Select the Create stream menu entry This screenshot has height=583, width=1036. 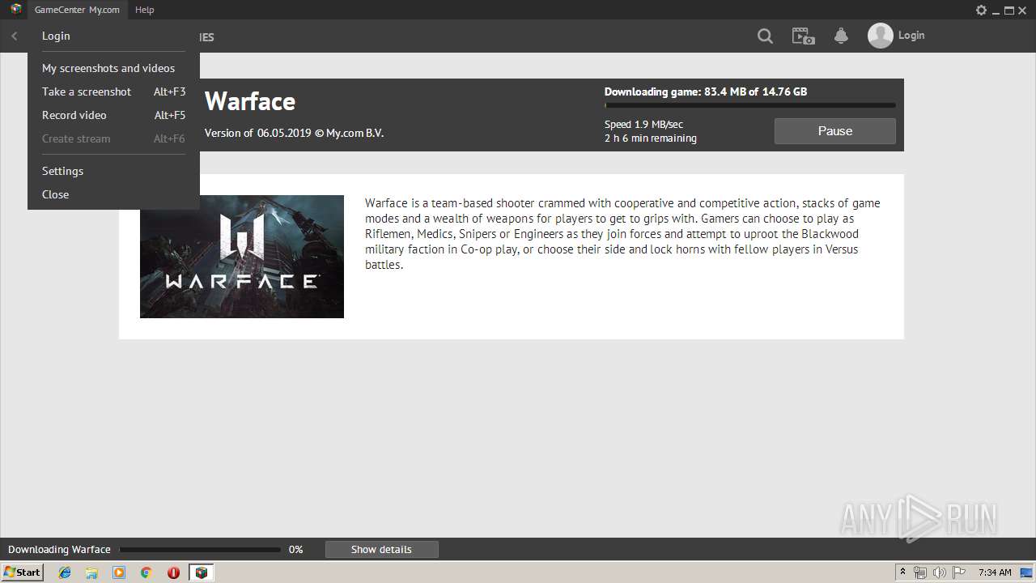[113, 138]
